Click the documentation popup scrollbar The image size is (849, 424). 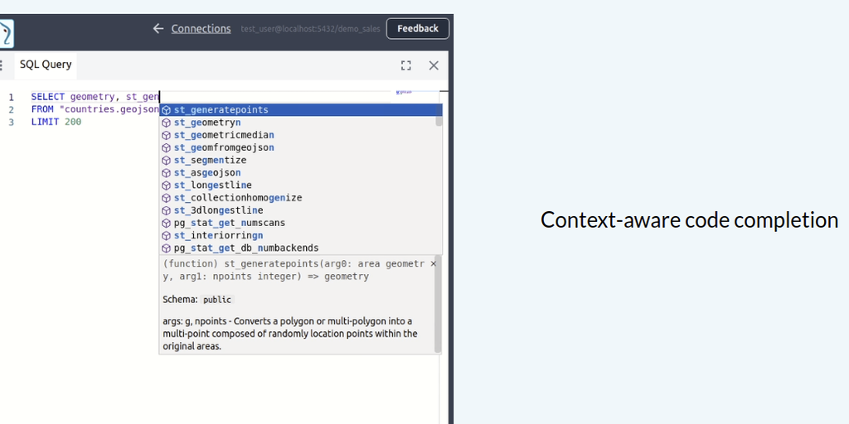click(438, 304)
